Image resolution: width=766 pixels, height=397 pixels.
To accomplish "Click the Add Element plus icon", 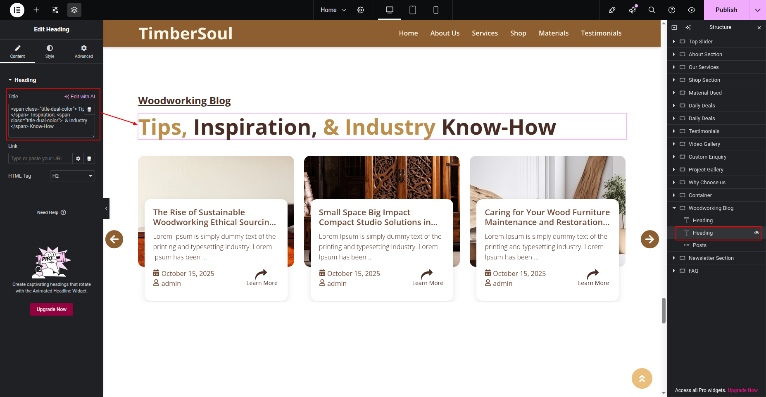I will [x=36, y=10].
